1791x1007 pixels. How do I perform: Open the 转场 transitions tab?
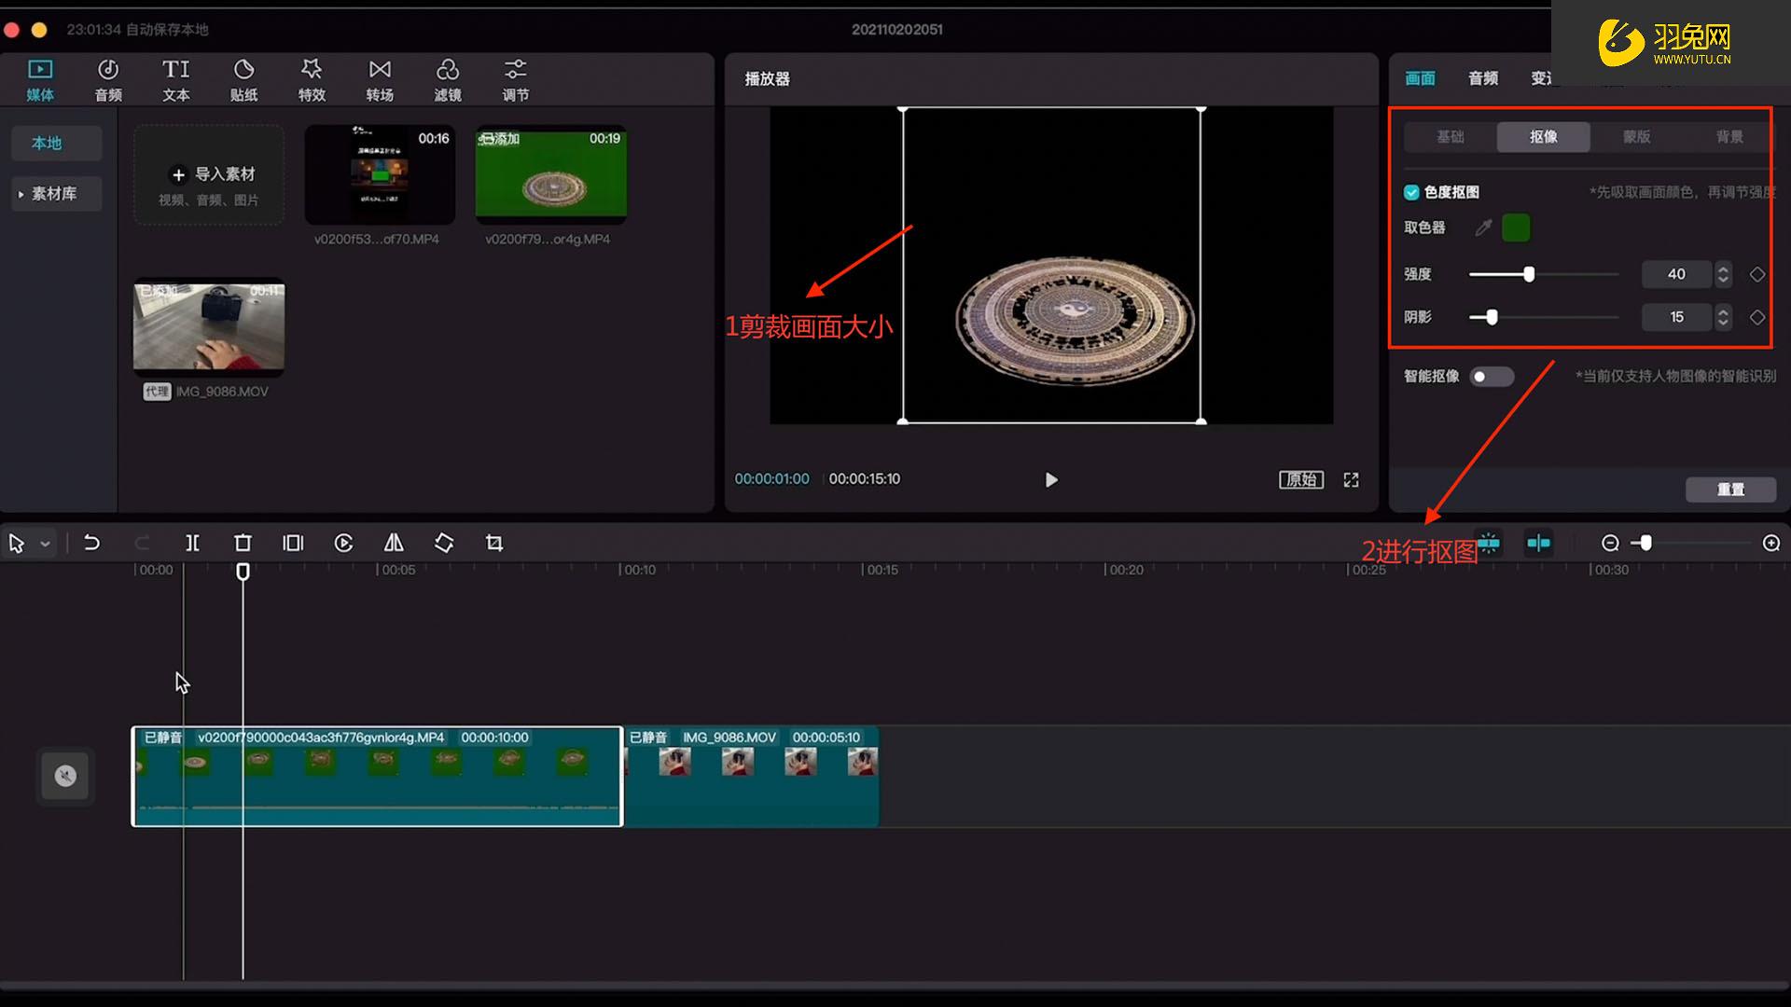click(x=380, y=80)
